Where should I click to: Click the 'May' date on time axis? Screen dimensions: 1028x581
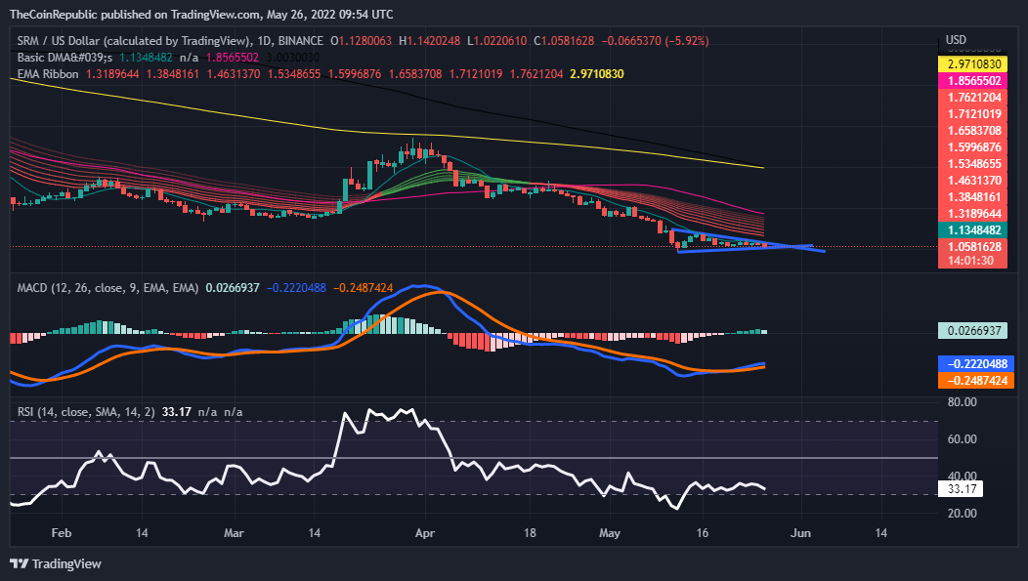pos(609,533)
